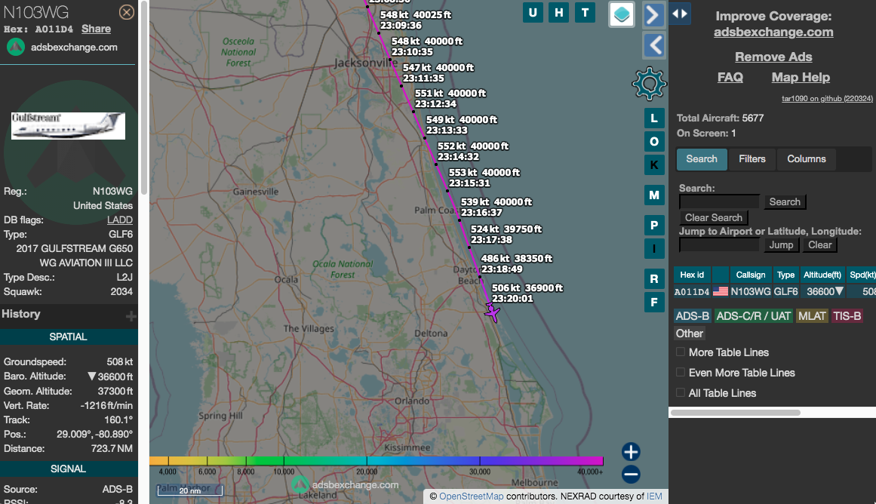Click the Jump to Airport input field
This screenshot has width=876, height=504.
(718, 245)
